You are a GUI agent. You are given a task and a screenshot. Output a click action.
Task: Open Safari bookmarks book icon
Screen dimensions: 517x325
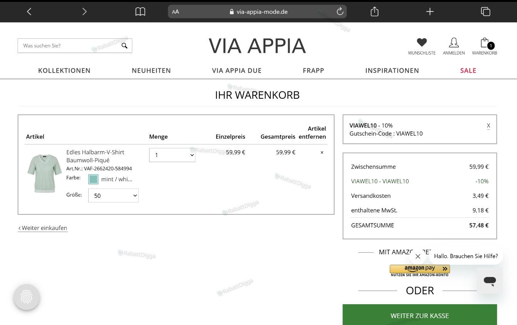tap(140, 12)
